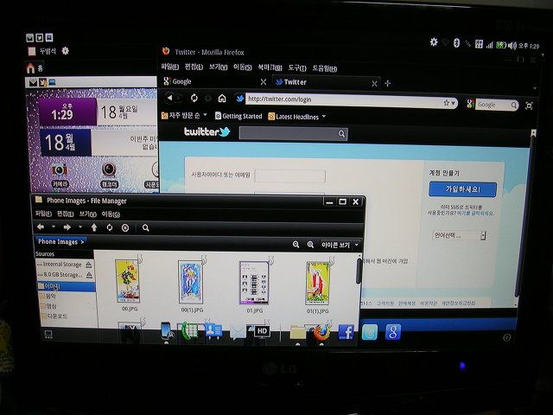Select the 음악 folder in Sources

[x=51, y=297]
